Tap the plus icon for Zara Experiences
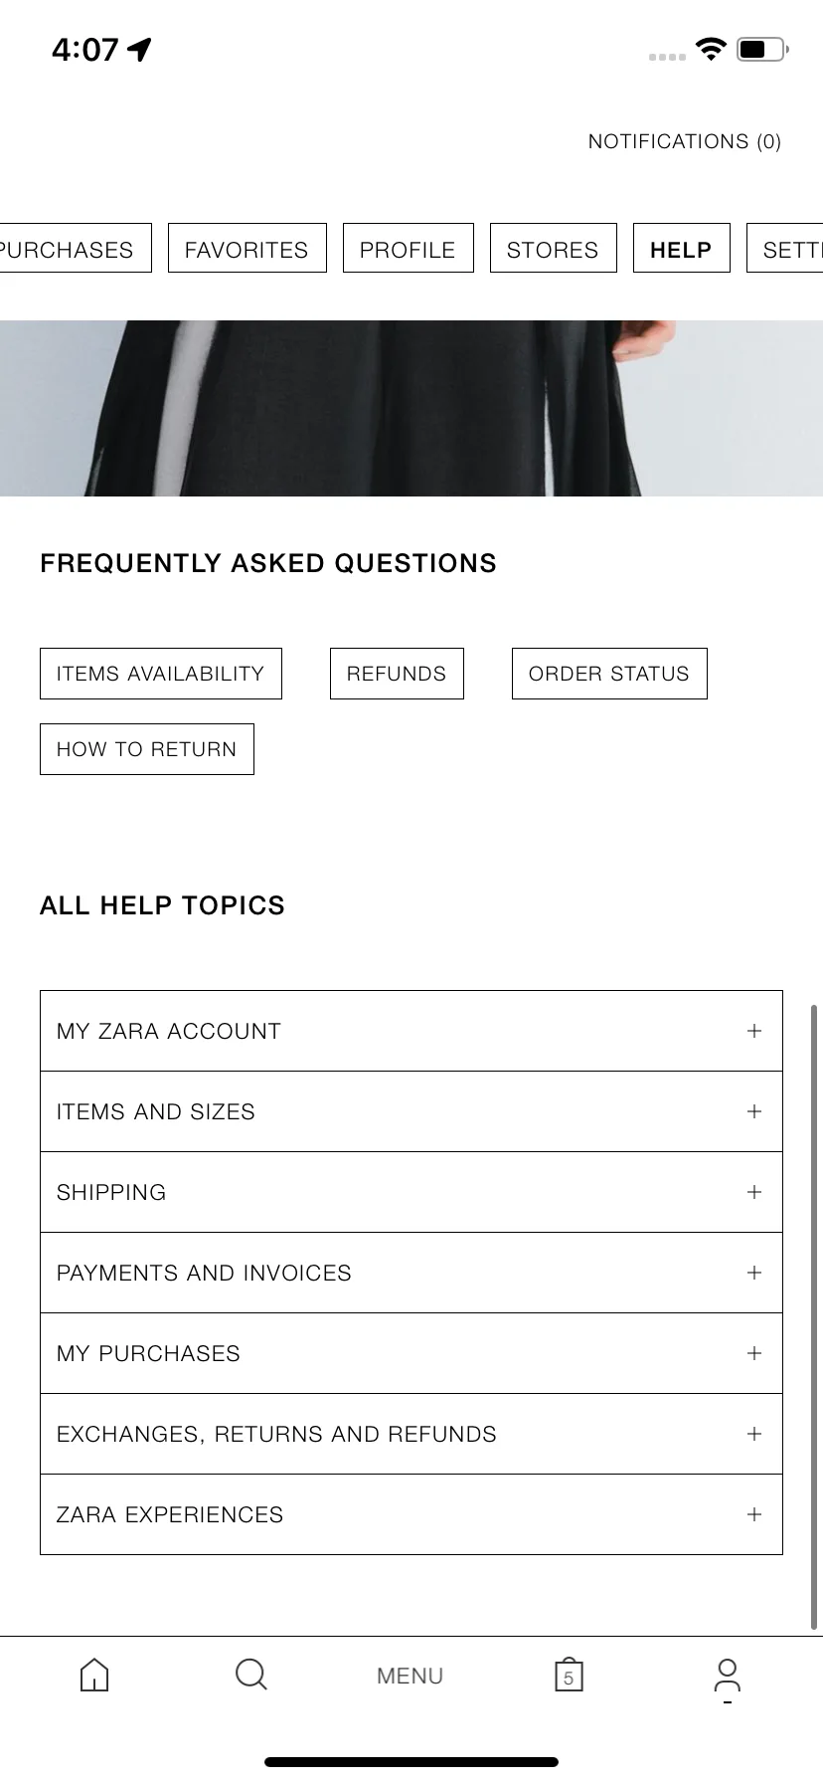 pos(754,1514)
